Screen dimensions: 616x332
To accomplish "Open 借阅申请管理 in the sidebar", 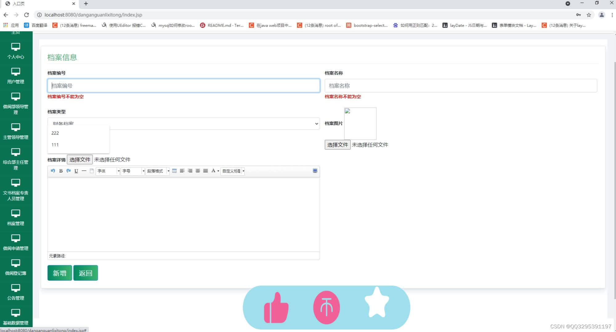I will coord(16,243).
